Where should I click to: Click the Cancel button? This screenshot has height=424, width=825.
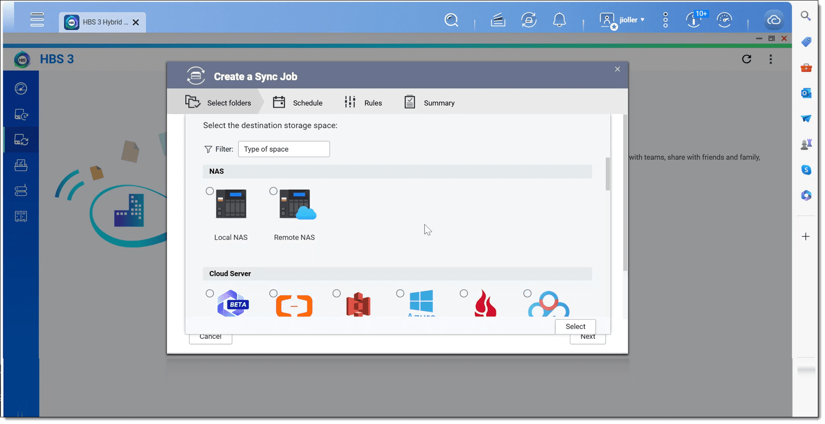click(210, 338)
